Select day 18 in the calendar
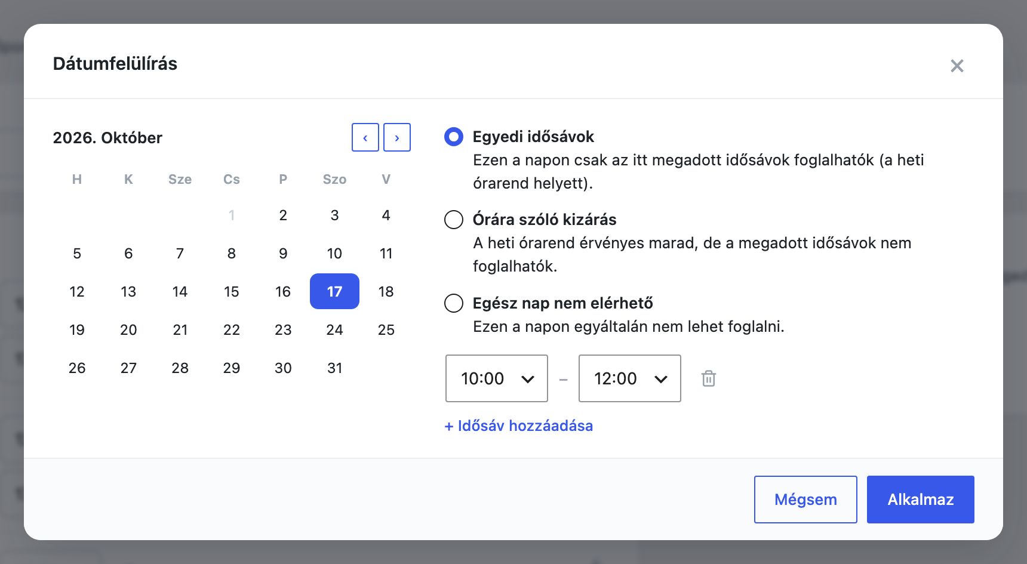Screen dimensions: 1027x564 pyautogui.click(x=386, y=291)
